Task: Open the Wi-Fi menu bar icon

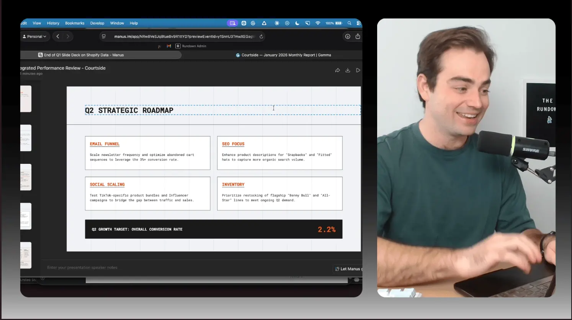Action: [x=318, y=23]
